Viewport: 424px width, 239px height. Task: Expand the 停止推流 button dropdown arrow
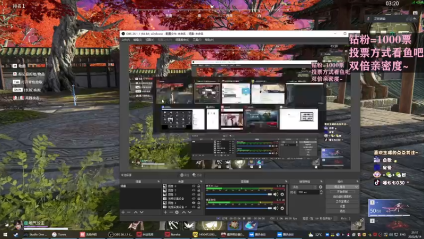(x=357, y=187)
